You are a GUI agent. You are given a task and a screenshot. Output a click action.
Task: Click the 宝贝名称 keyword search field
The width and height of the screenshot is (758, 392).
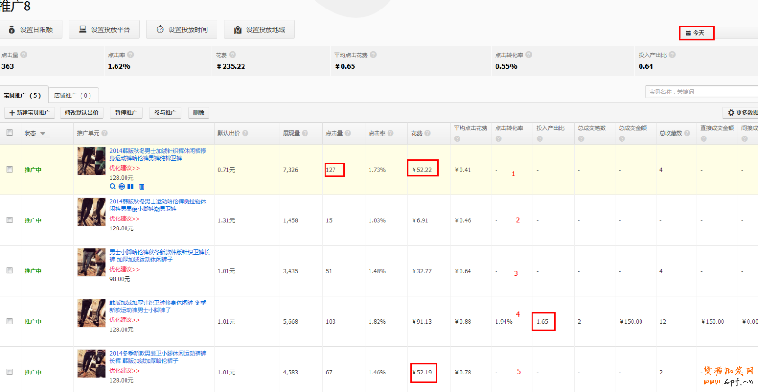tap(701, 92)
